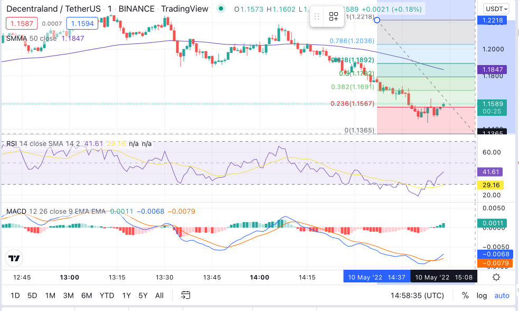Select the 3M time range
The image size is (519, 311).
click(x=68, y=296)
